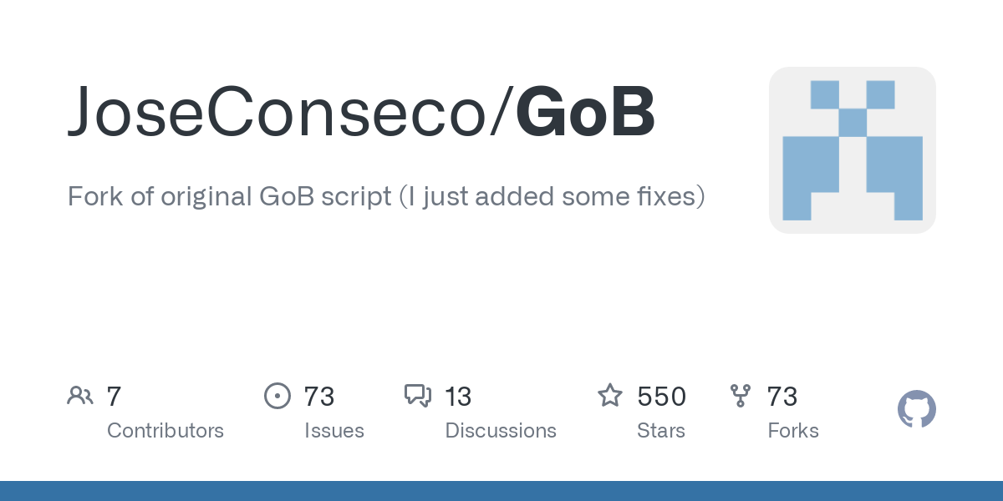Image resolution: width=1003 pixels, height=501 pixels.
Task: Open the bold GoB repository name
Action: click(585, 112)
